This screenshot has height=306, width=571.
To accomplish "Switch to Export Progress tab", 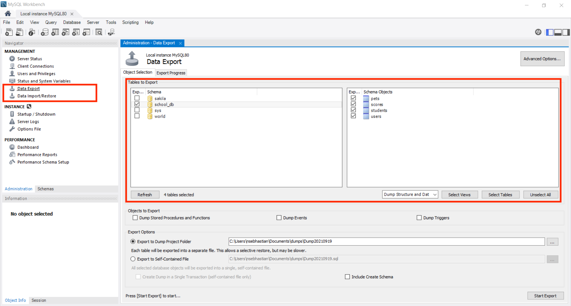I will coord(171,73).
